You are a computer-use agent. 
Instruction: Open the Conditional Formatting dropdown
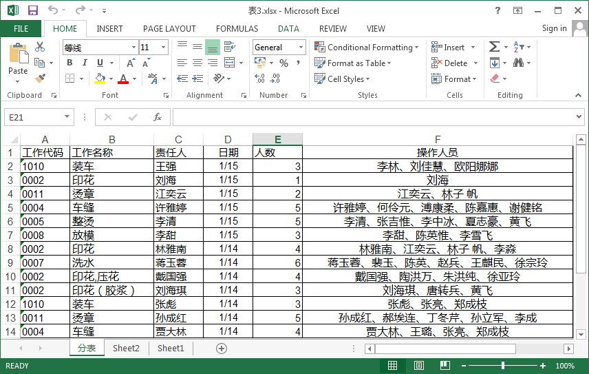click(367, 48)
